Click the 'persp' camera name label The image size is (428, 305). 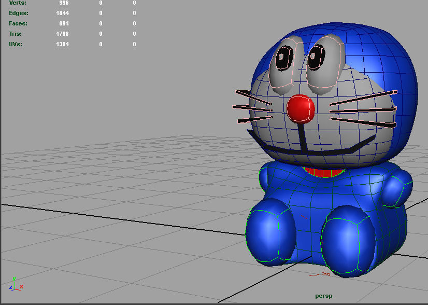[324, 296]
